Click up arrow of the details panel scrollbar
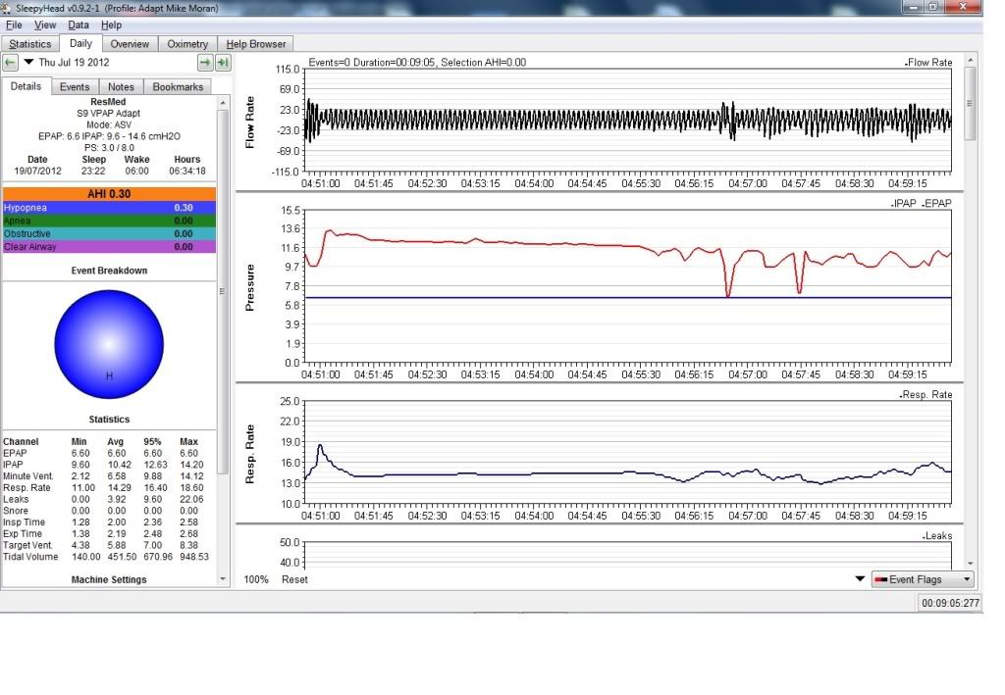This screenshot has height=695, width=1005. point(223,102)
